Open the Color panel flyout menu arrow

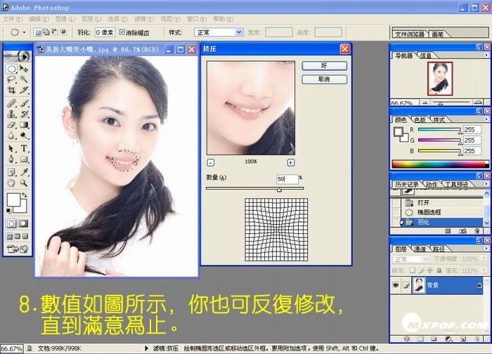pos(486,119)
